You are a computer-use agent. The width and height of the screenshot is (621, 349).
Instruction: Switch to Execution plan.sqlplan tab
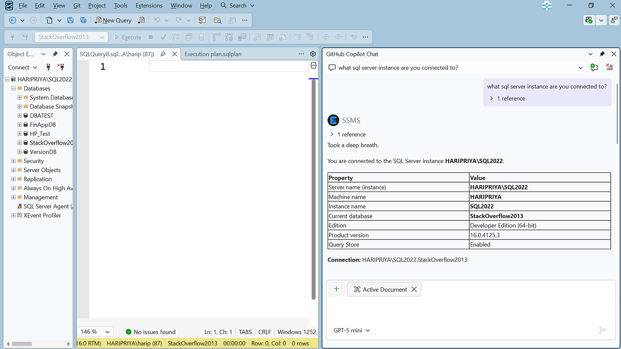click(213, 54)
